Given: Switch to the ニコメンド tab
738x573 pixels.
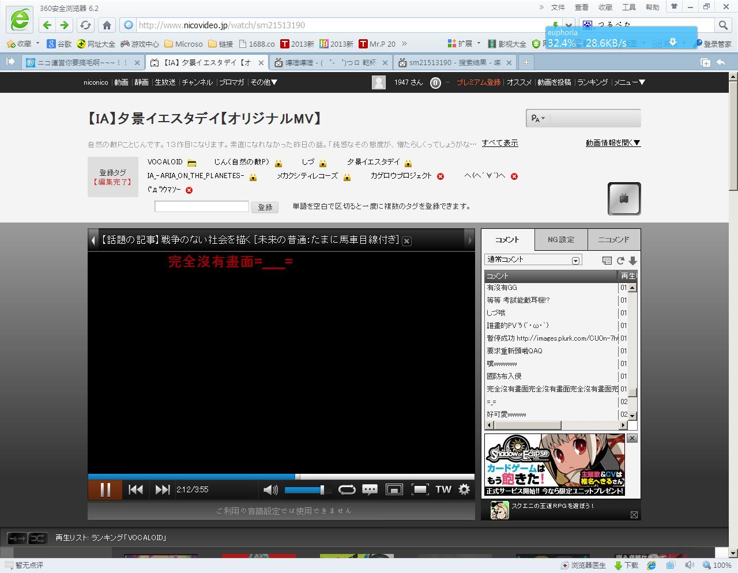Looking at the screenshot, I should 613,240.
